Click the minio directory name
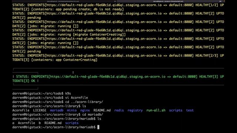Screen dimensions: 237x133 71,110
